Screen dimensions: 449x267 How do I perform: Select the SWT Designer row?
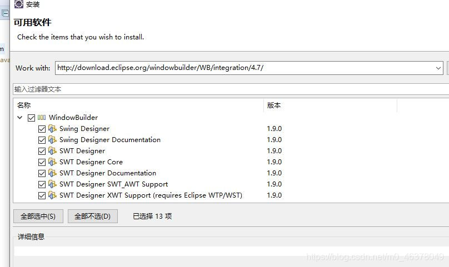[x=82, y=151]
